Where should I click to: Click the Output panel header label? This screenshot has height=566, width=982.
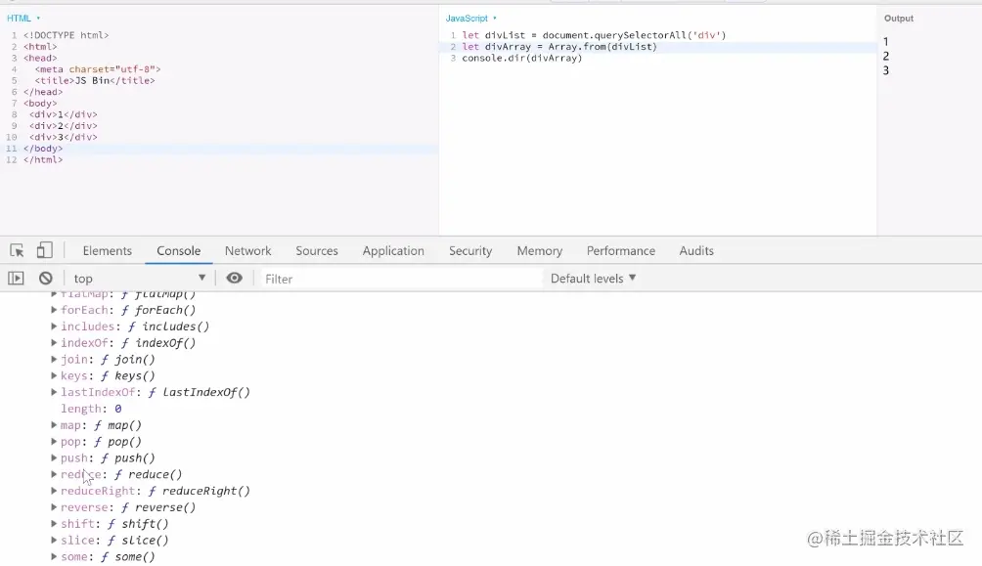tap(899, 19)
